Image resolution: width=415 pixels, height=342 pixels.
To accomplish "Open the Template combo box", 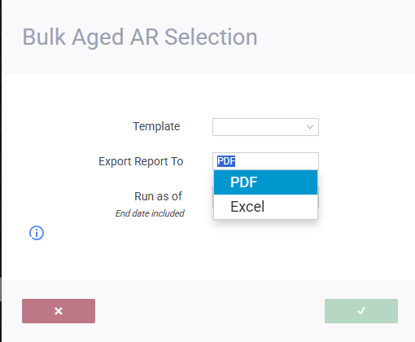I will click(265, 127).
